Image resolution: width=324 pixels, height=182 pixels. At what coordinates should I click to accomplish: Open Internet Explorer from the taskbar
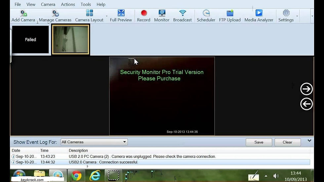95,176
